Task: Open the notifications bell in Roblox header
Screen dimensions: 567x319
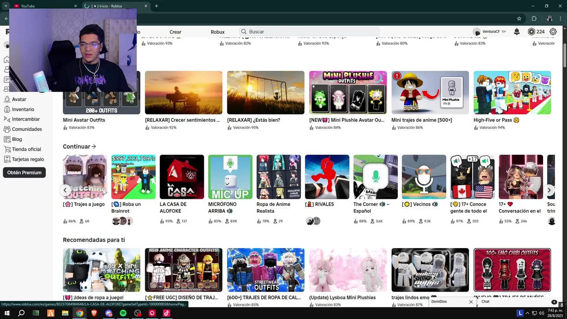Action: [517, 31]
